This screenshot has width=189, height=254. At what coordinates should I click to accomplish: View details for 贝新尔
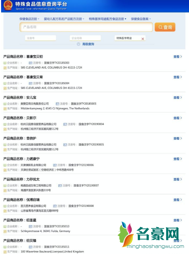point(178,118)
